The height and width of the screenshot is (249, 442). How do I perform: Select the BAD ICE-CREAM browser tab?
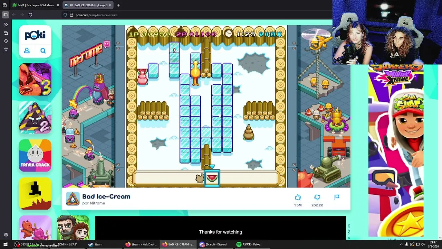[88, 5]
